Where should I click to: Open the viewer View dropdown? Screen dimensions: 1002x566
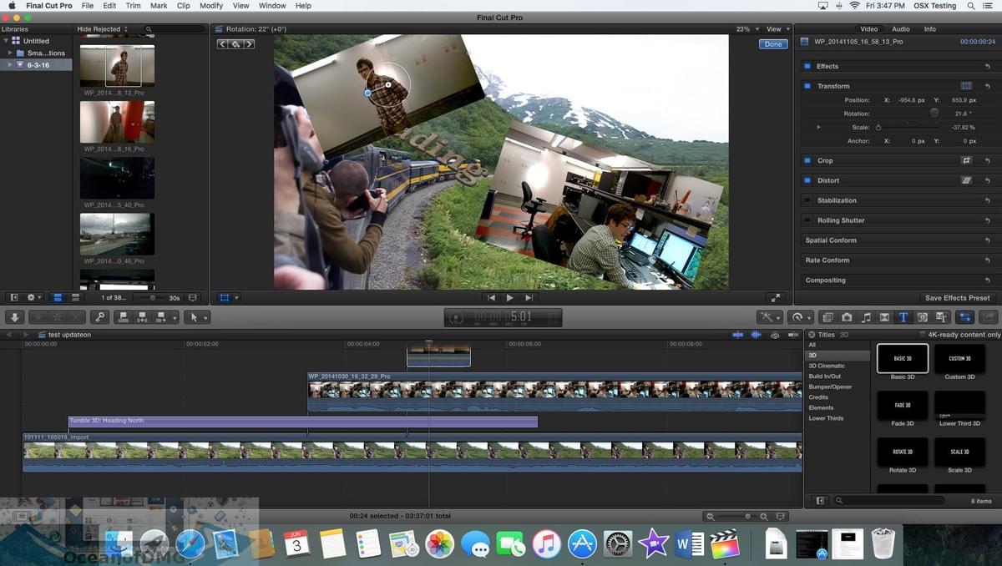pyautogui.click(x=777, y=29)
